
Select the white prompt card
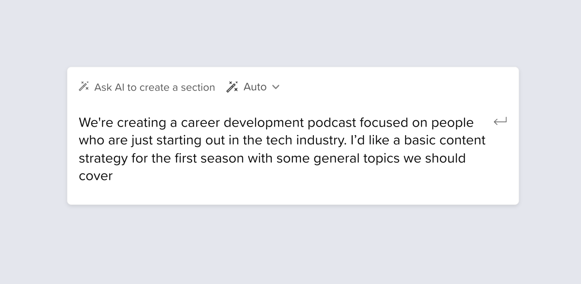click(x=293, y=135)
